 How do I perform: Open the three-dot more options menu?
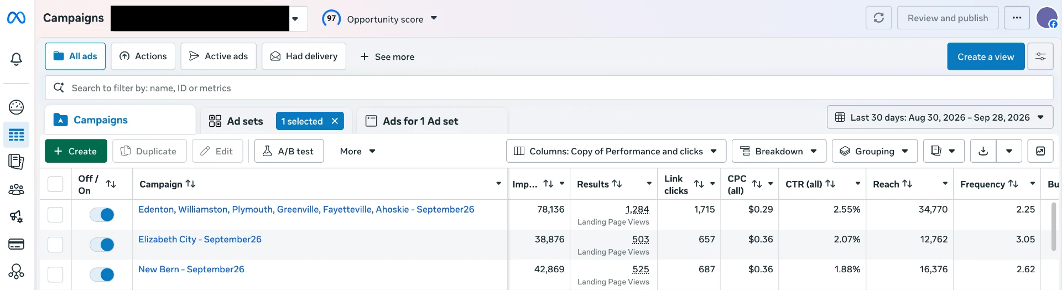click(x=1017, y=18)
